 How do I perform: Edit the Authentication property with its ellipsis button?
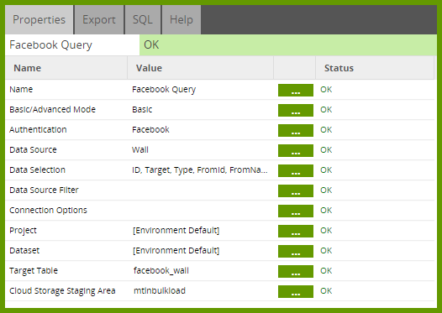tap(296, 130)
